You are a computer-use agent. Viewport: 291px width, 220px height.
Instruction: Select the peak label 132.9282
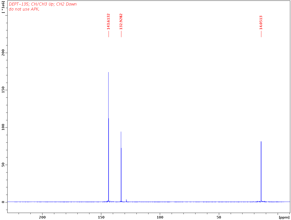[x=121, y=23]
